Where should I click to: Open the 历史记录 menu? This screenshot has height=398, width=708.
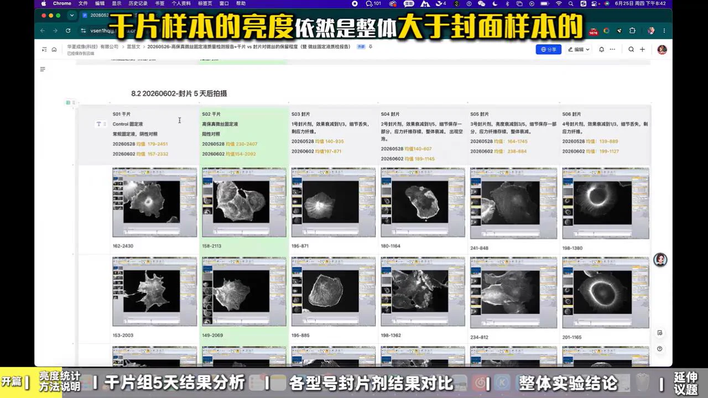coord(138,3)
